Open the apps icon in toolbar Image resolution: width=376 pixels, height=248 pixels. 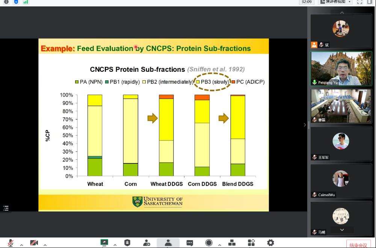point(251,243)
